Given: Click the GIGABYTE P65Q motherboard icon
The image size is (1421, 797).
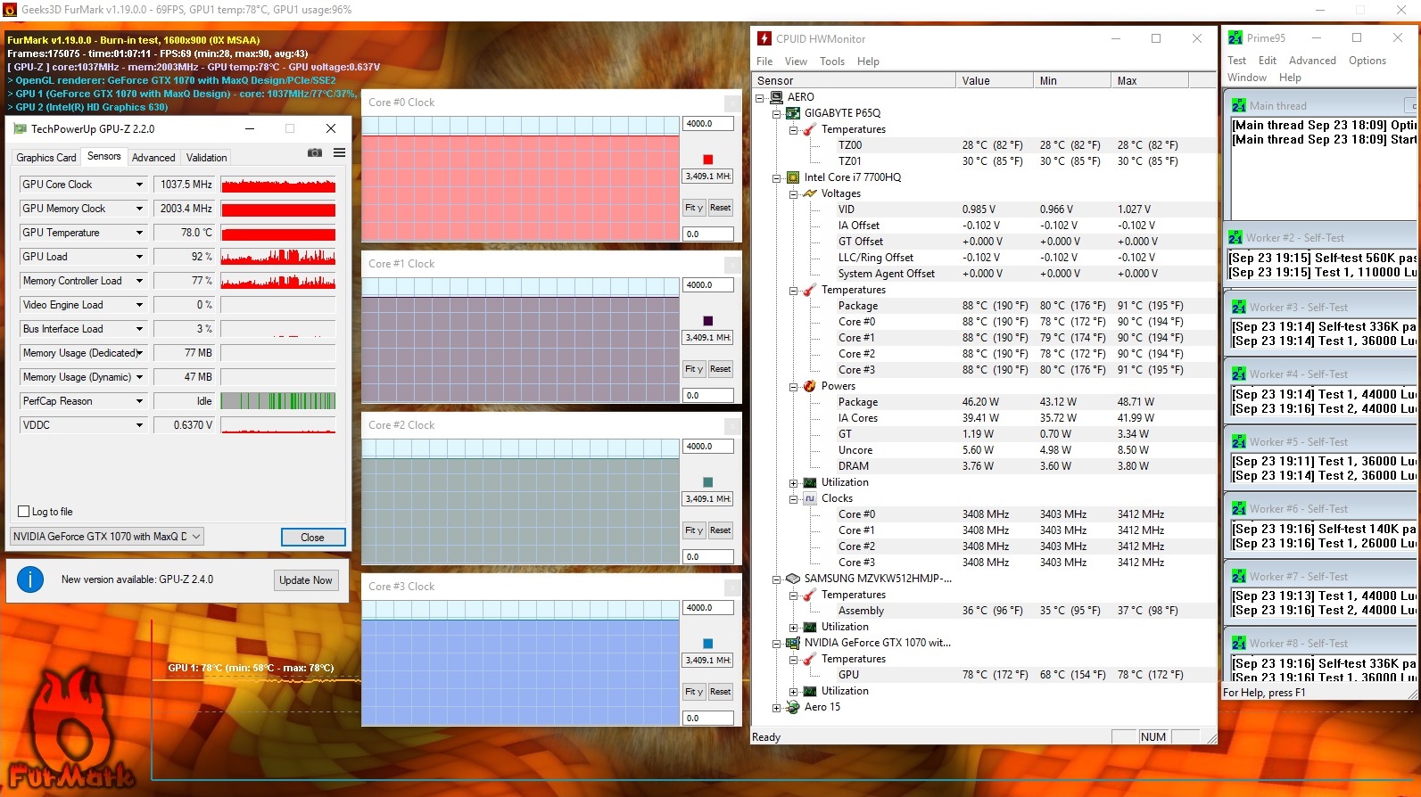Looking at the screenshot, I should pyautogui.click(x=793, y=113).
